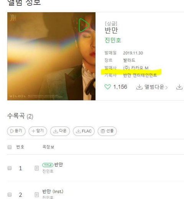Check the checkbox for track 2

10,195
